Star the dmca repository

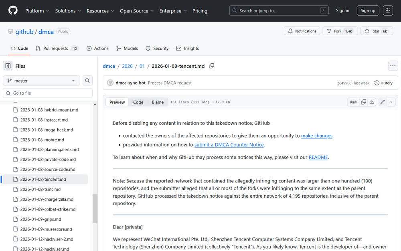point(377,31)
